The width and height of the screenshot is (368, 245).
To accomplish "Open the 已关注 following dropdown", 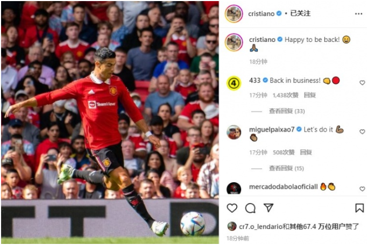I will [300, 13].
